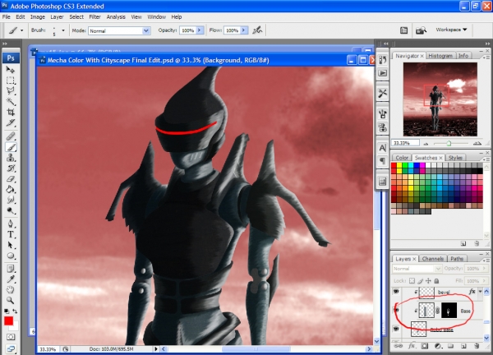Select the Zoom tool in toolbox

(11, 300)
